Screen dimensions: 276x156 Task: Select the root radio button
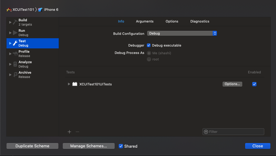pyautogui.click(x=149, y=59)
